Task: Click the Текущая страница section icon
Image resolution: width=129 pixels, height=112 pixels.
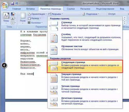Action: (x=54, y=78)
